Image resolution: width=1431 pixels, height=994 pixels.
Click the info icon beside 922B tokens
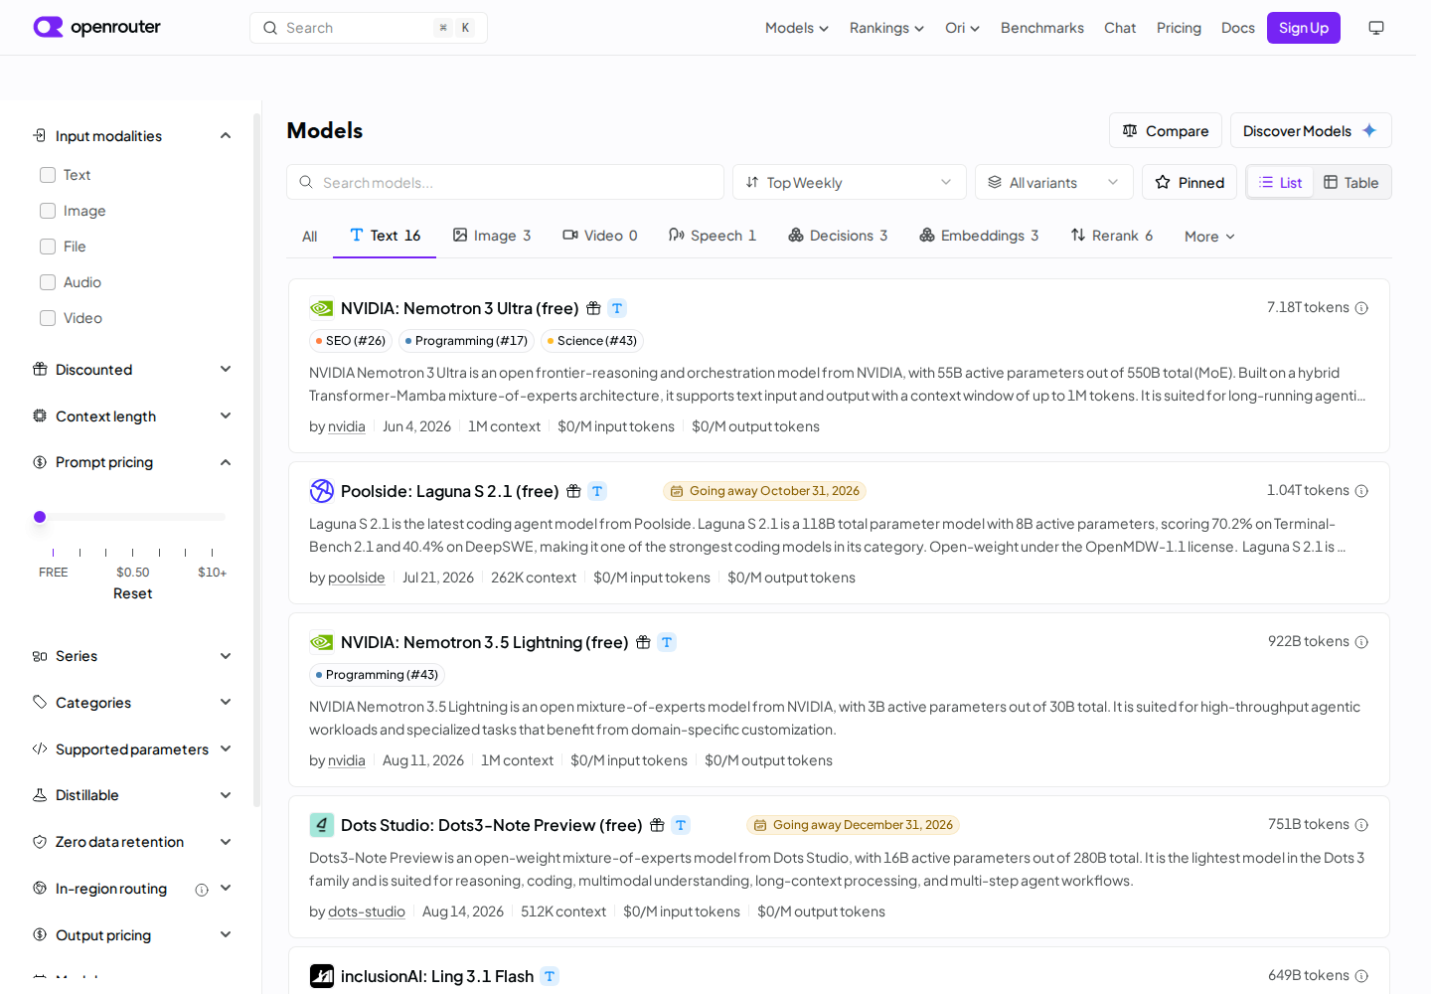tap(1361, 642)
